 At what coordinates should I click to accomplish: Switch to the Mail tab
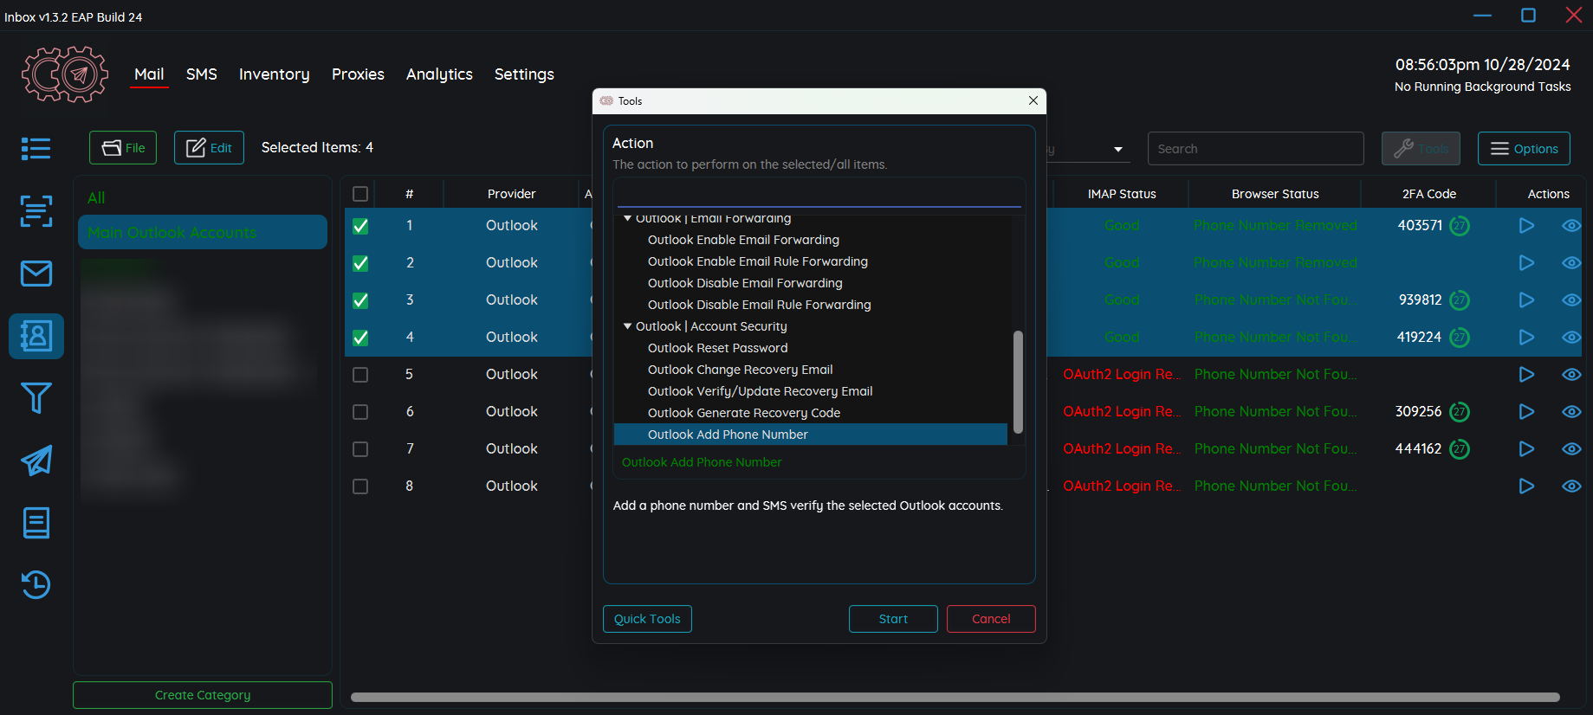coord(149,74)
